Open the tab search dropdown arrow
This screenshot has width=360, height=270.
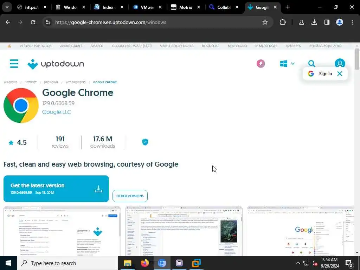tap(7, 7)
